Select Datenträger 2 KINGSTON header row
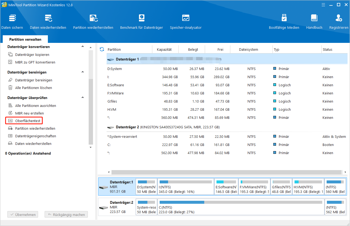Screen dimensions: 350x226 [227, 127]
